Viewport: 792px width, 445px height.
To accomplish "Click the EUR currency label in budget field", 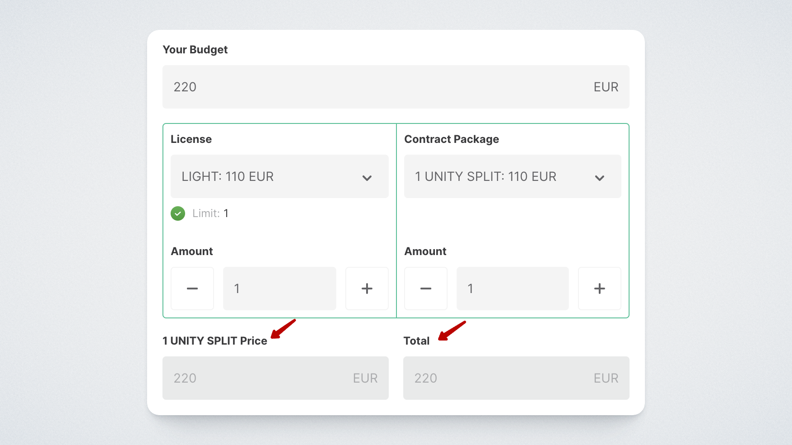I will [606, 87].
